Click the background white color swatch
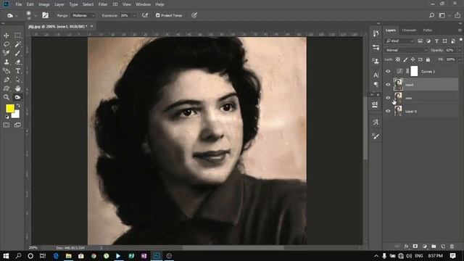Image resolution: width=464 pixels, height=261 pixels. 16,115
